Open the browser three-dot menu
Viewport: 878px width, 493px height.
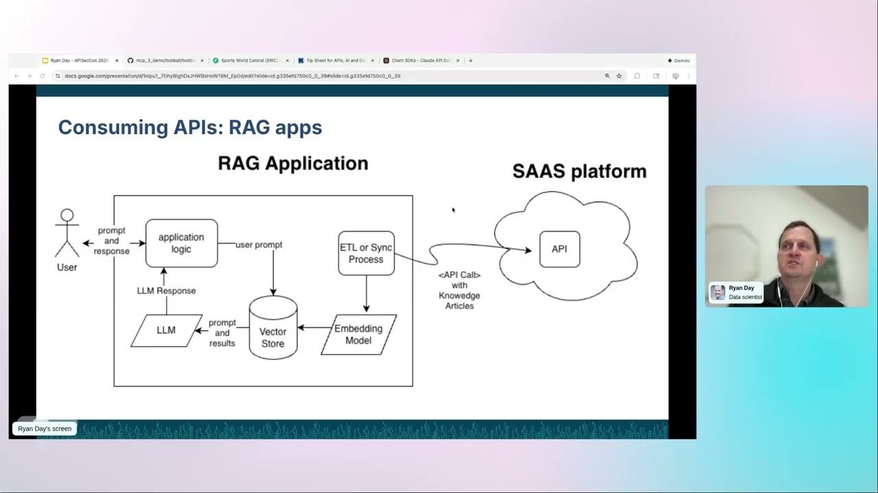tap(688, 76)
